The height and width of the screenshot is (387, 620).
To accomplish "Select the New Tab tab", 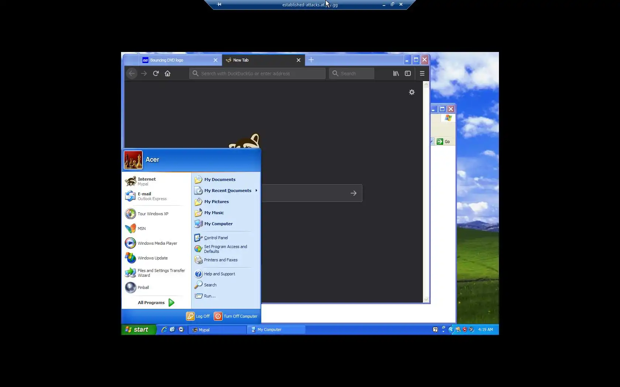I will pyautogui.click(x=263, y=60).
